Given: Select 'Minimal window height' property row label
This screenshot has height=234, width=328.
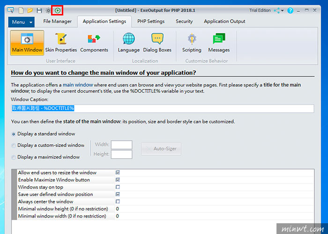Looking at the screenshot, I should pyautogui.click(x=63, y=209).
